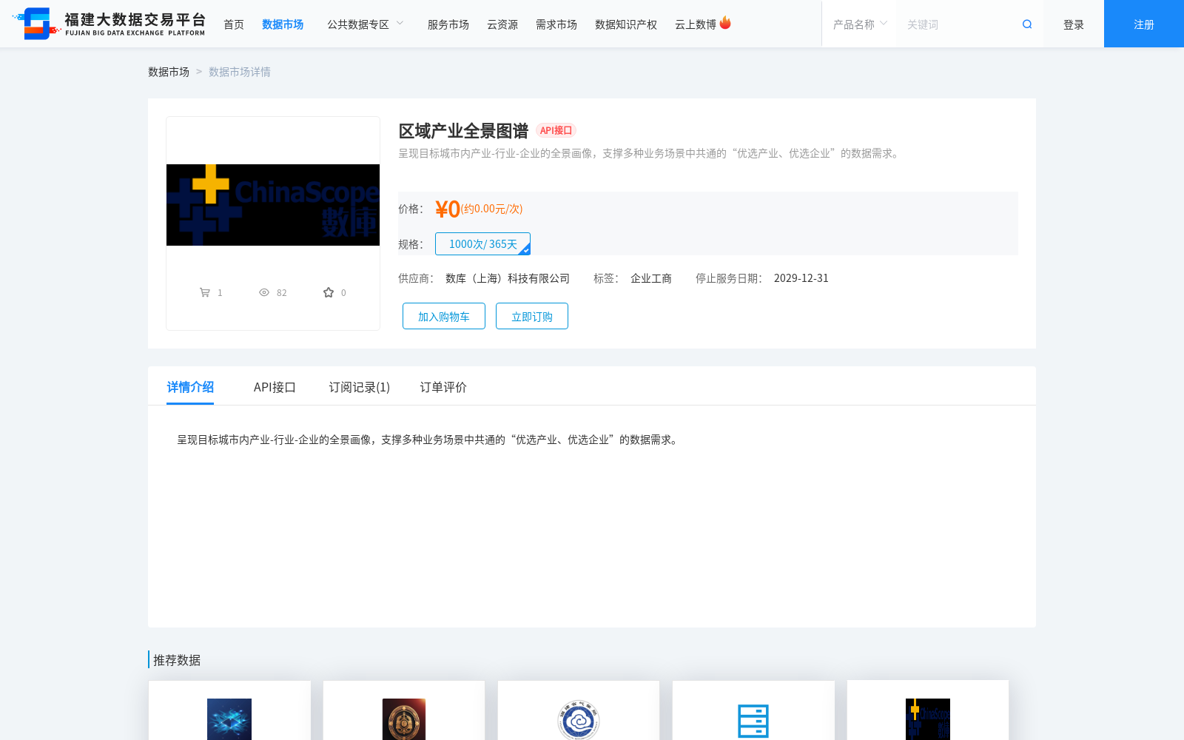The width and height of the screenshot is (1184, 740).
Task: Expand the 公共数据专区 dropdown
Action: [x=366, y=24]
